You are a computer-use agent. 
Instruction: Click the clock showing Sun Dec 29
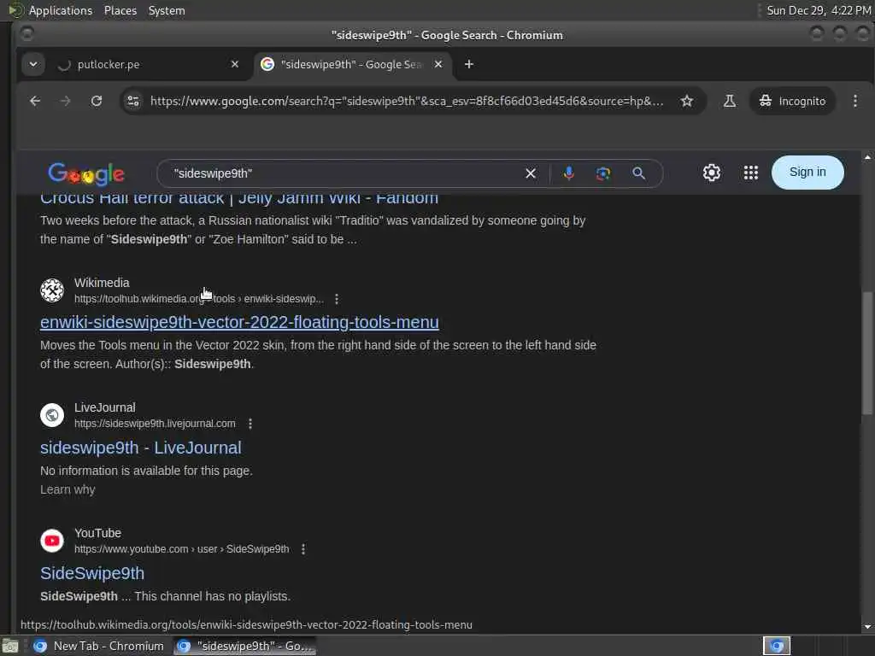[x=818, y=10]
